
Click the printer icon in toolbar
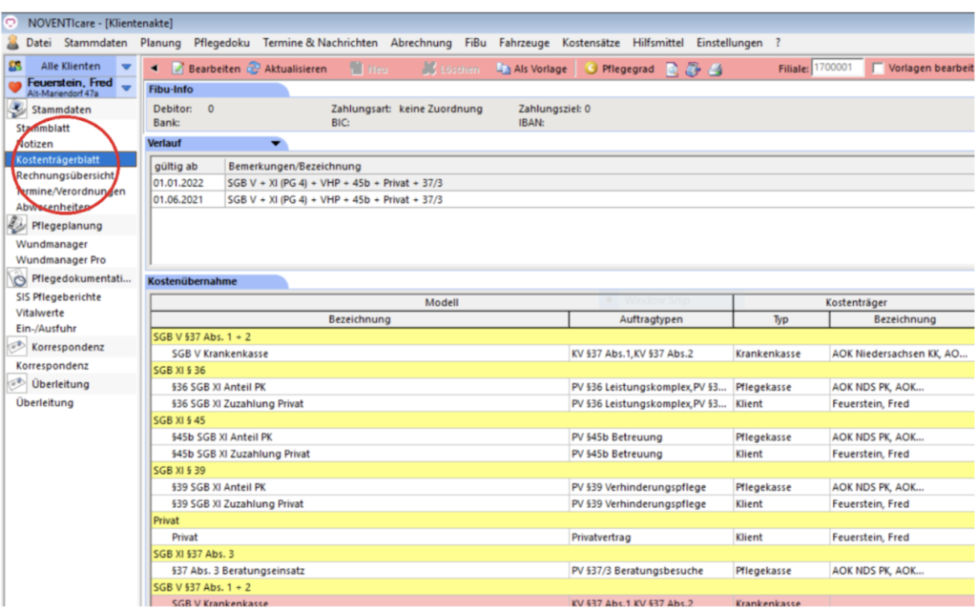pyautogui.click(x=716, y=70)
